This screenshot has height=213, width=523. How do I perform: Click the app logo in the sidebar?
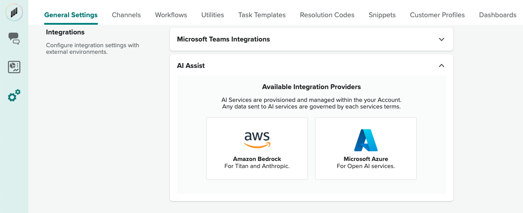coord(14,12)
